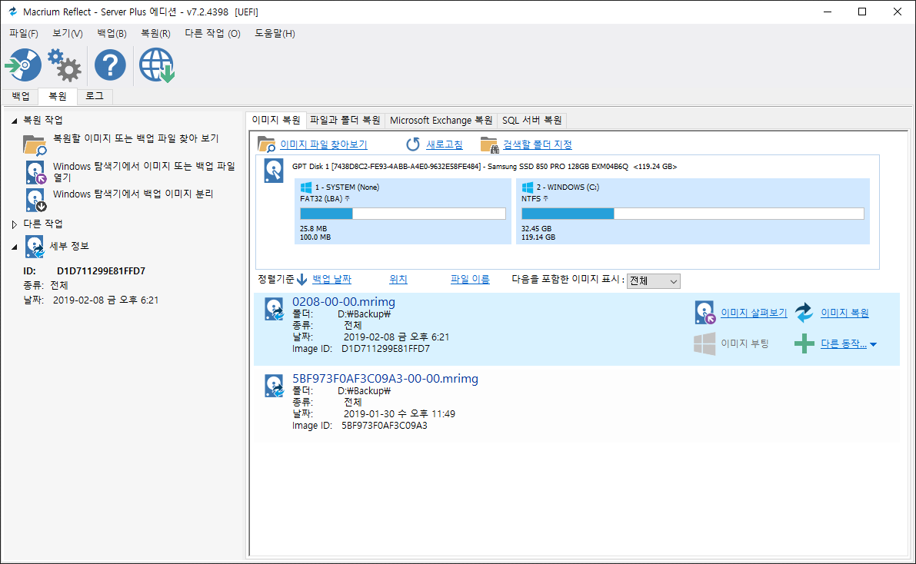Click the 새로고침 link
Screen dimensions: 916x564
pyautogui.click(x=444, y=144)
